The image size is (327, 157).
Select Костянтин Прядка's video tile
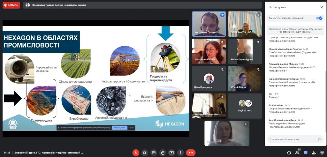pos(209,24)
